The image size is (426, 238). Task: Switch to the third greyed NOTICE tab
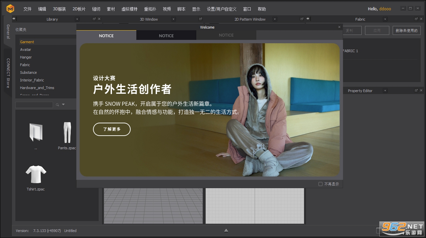tap(226, 35)
